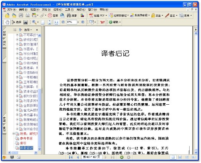The image size is (201, 163).
Task: Click the Yahoo Y! toolbar icon
Action: click(x=102, y=22)
